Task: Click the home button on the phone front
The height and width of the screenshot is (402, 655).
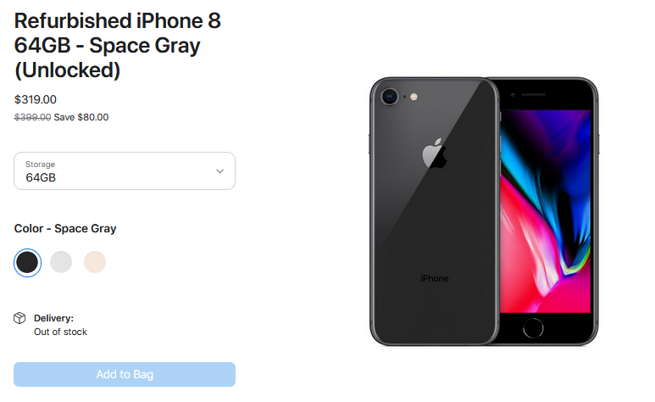Action: click(x=533, y=328)
